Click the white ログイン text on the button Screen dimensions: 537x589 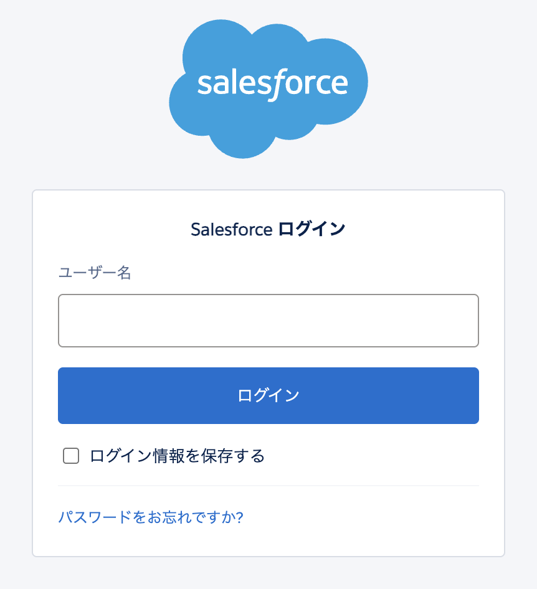coord(268,395)
